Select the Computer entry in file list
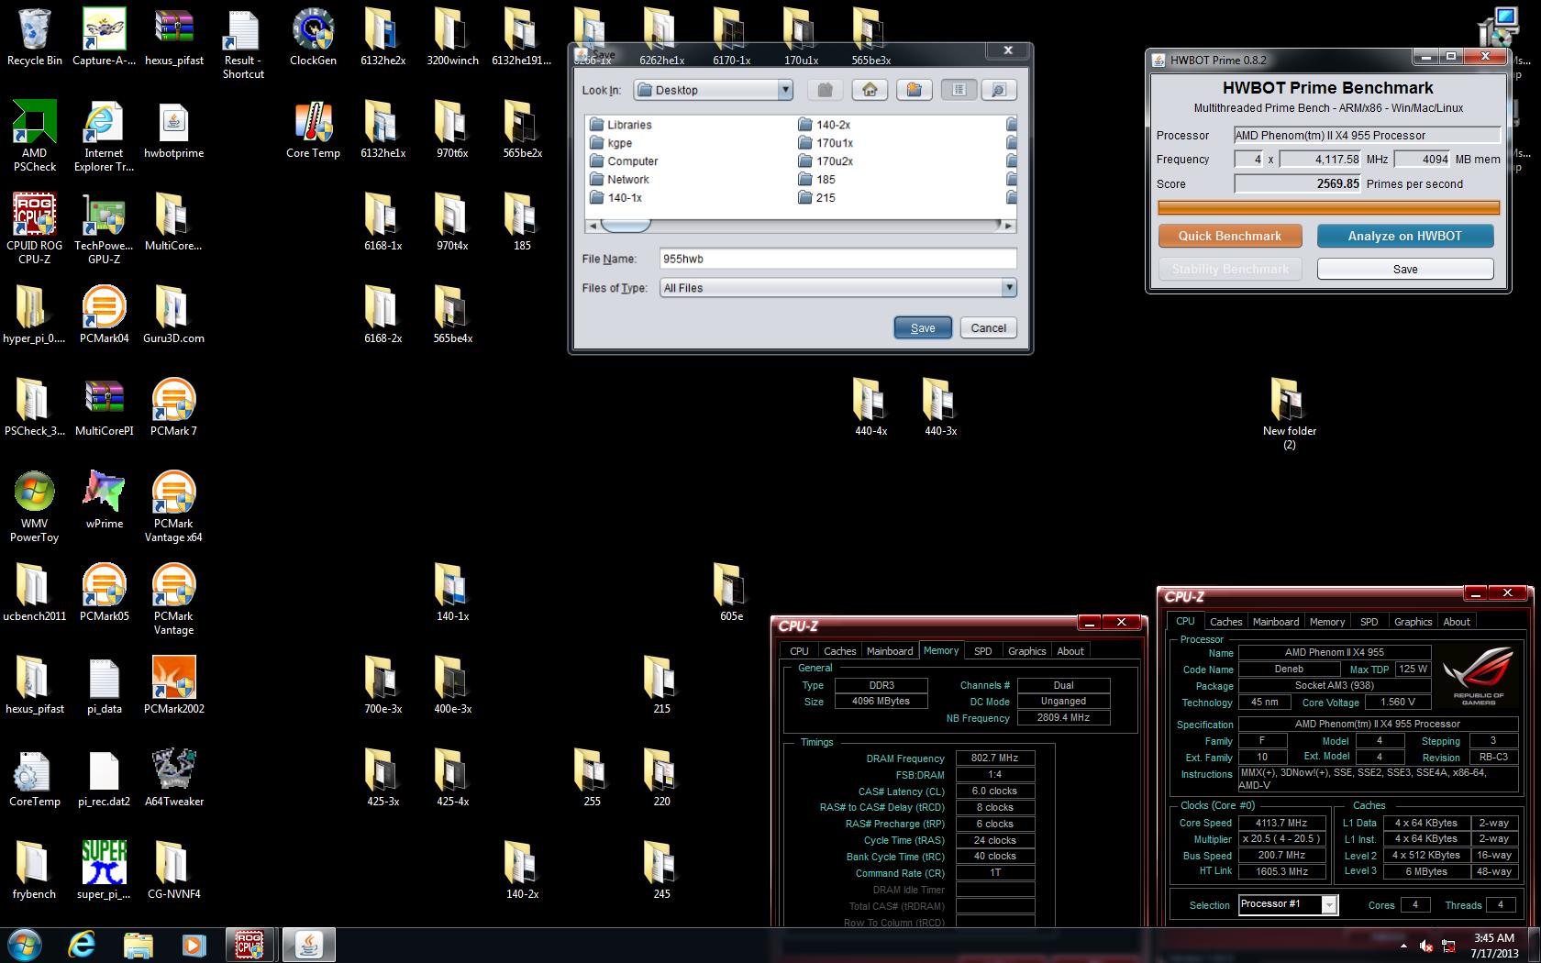1541x963 pixels. (624, 161)
